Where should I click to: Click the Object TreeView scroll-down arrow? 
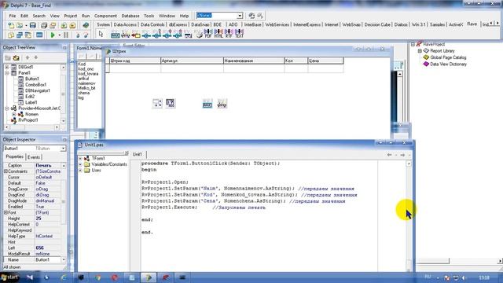tap(63, 121)
